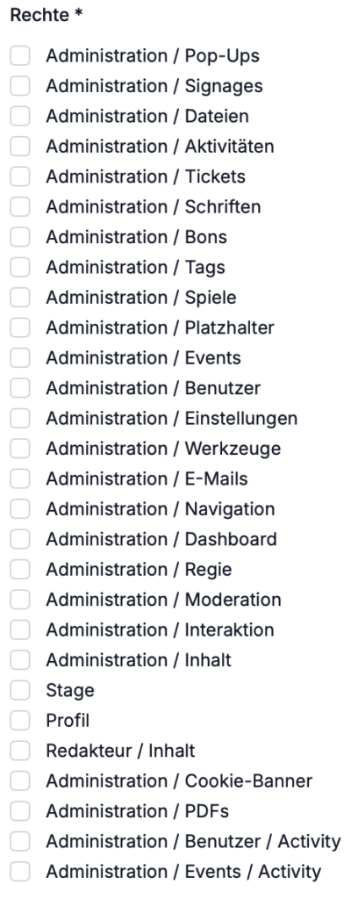Check the Administration / Pop-Ups checkbox

(20, 56)
